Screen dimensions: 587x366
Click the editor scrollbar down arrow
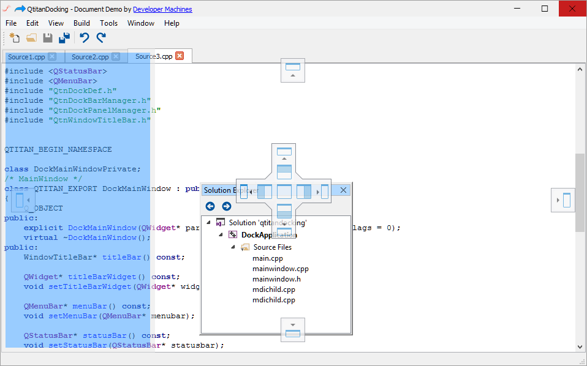tap(580, 347)
